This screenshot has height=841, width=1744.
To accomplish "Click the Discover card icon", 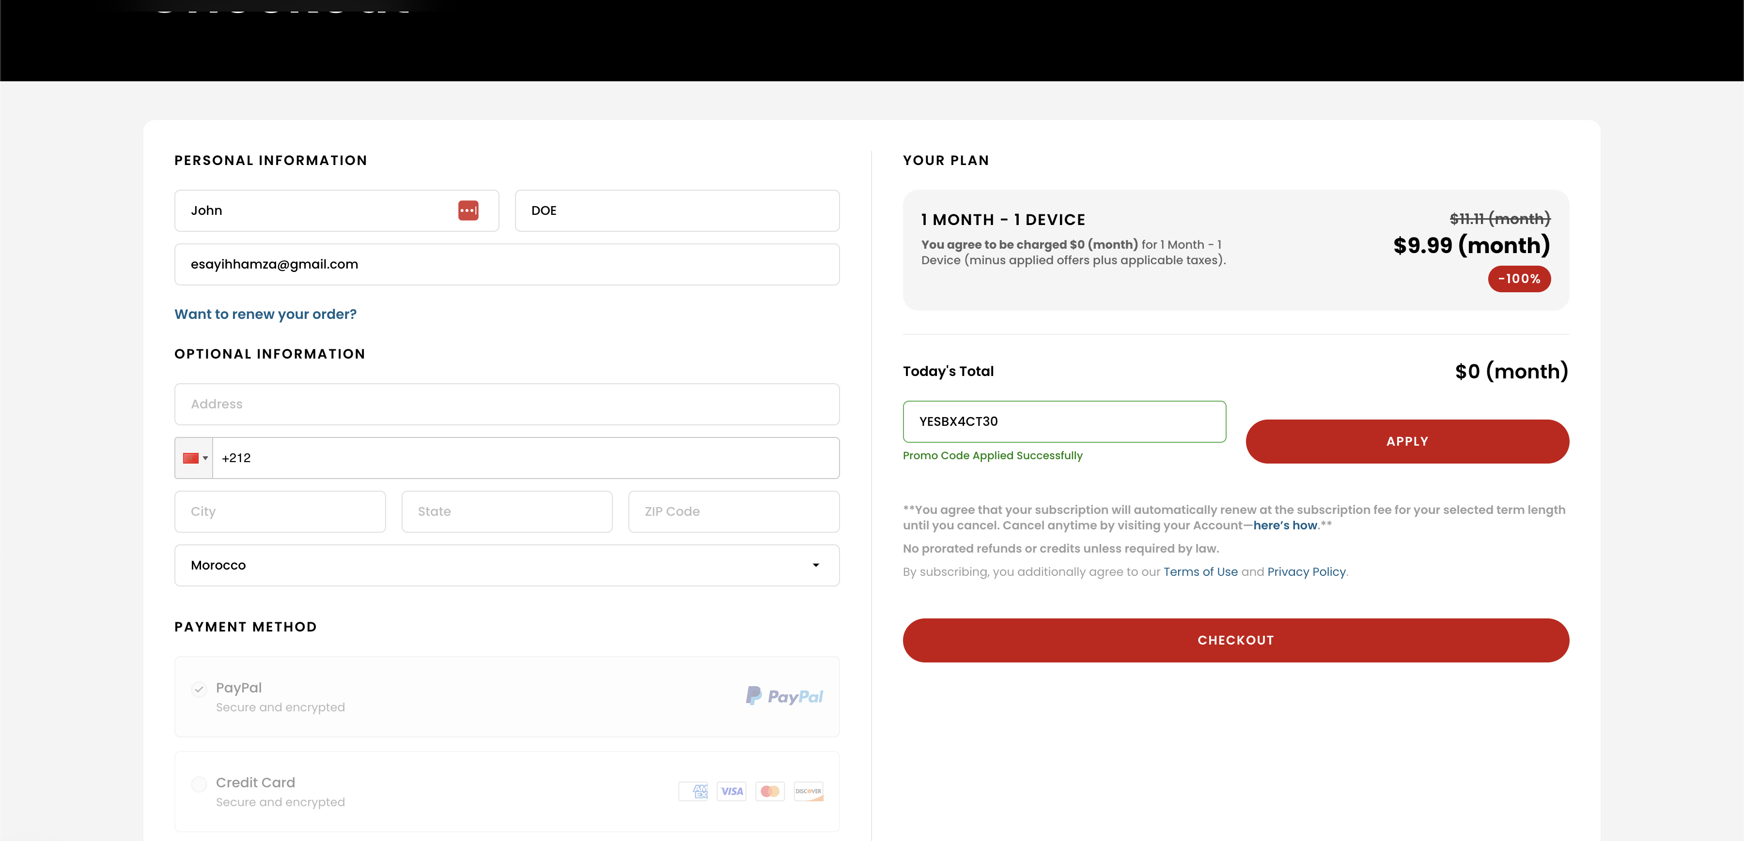I will pyautogui.click(x=809, y=791).
